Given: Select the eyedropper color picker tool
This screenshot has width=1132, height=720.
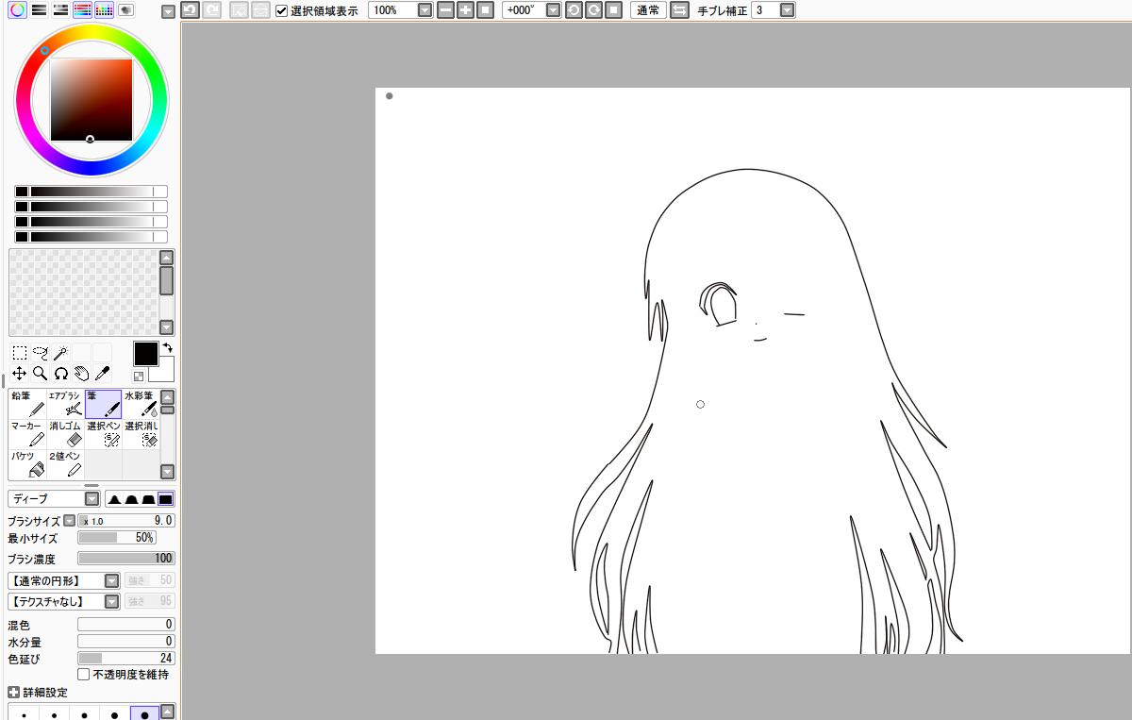Looking at the screenshot, I should [102, 374].
